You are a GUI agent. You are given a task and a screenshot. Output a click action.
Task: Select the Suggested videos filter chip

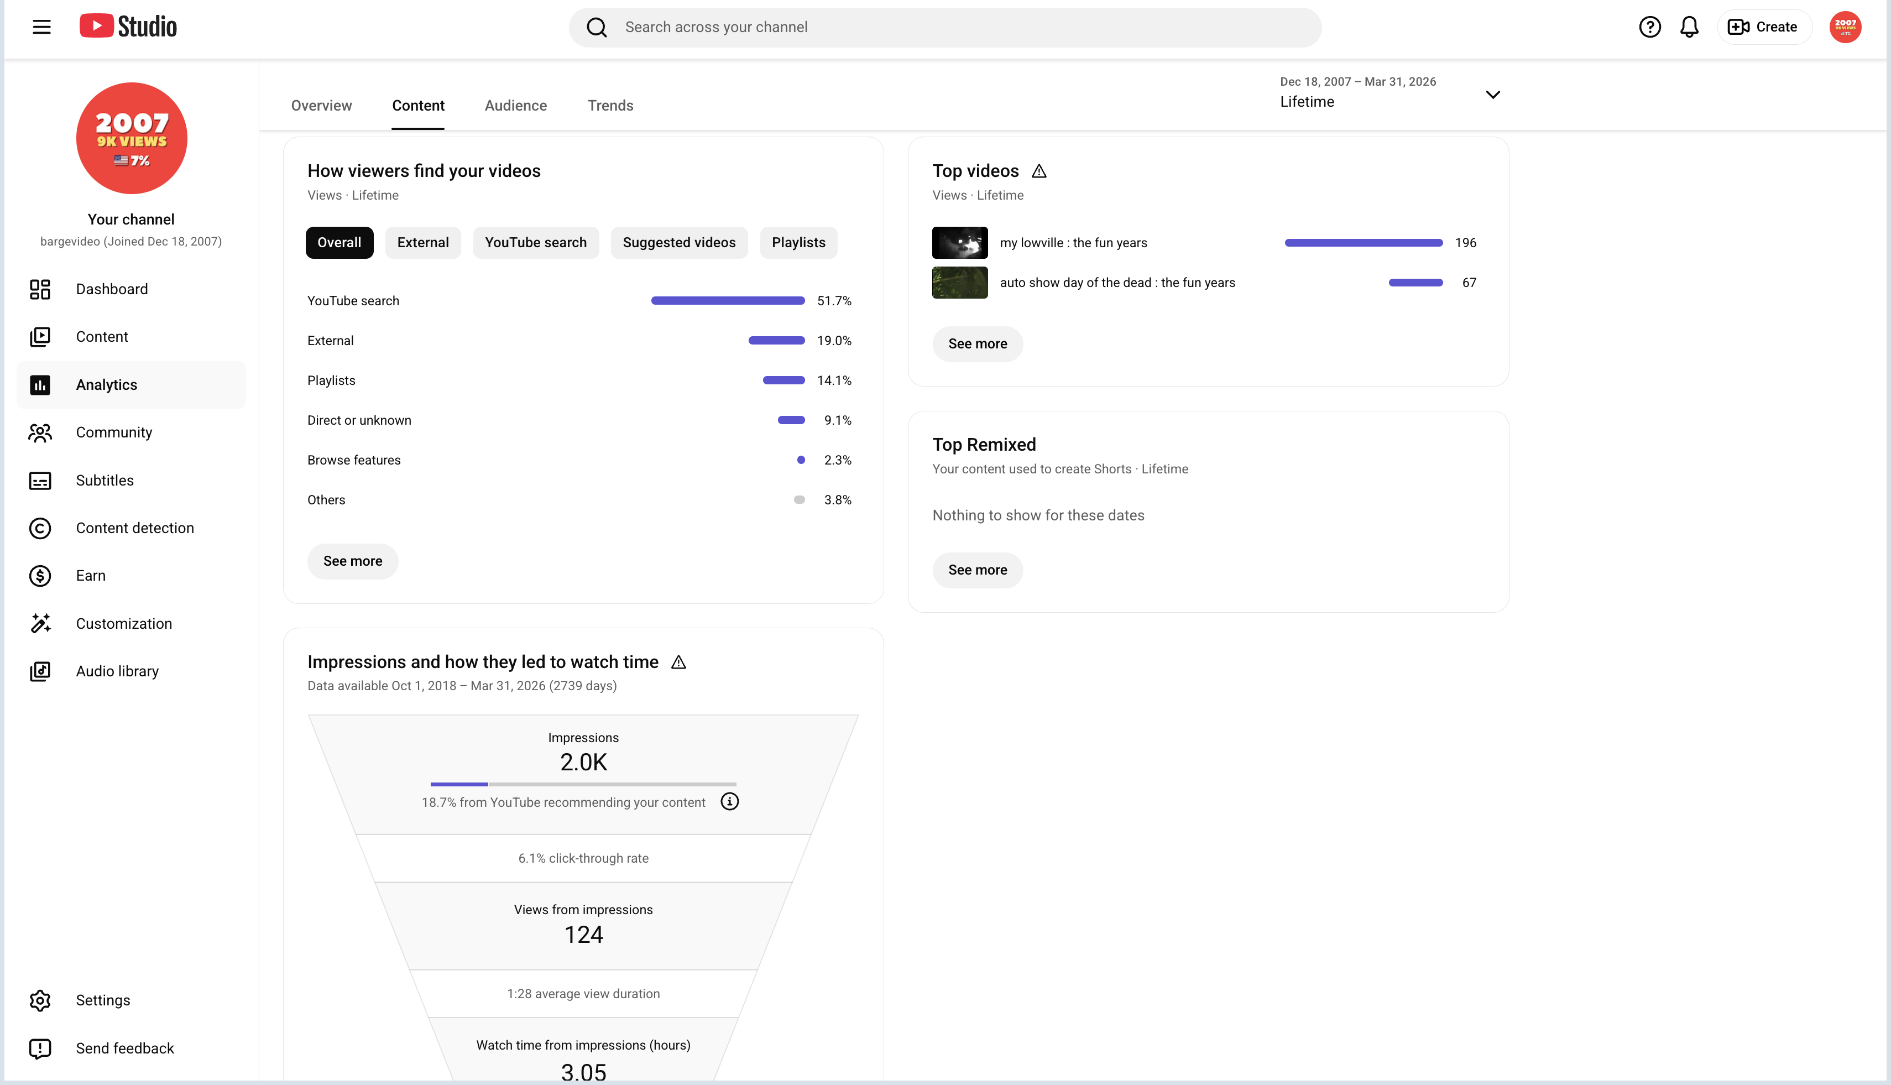(679, 242)
